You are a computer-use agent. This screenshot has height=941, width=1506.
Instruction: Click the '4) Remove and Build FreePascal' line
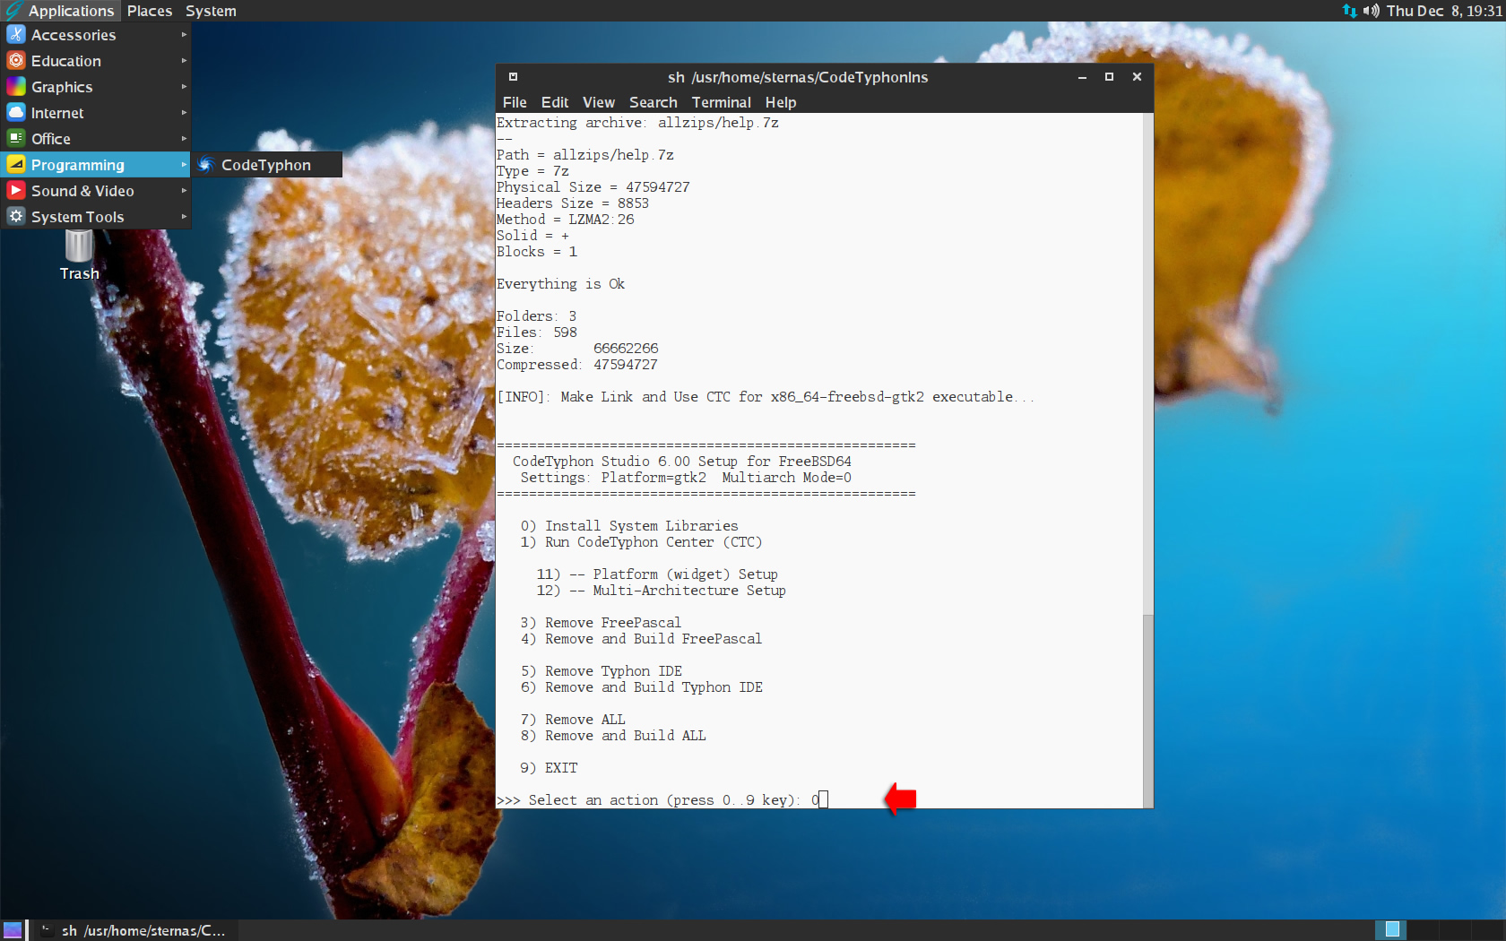[641, 639]
